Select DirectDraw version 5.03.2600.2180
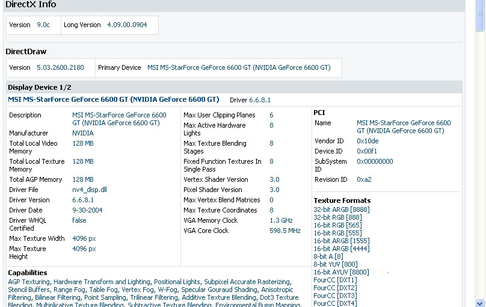 tap(60, 67)
